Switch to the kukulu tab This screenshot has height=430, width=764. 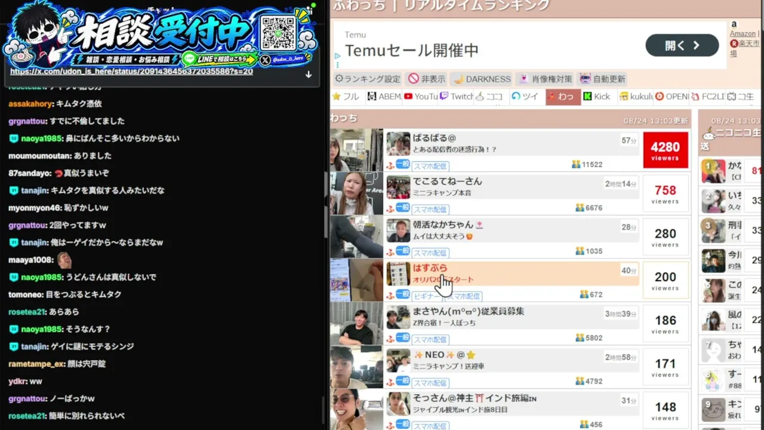pos(635,97)
